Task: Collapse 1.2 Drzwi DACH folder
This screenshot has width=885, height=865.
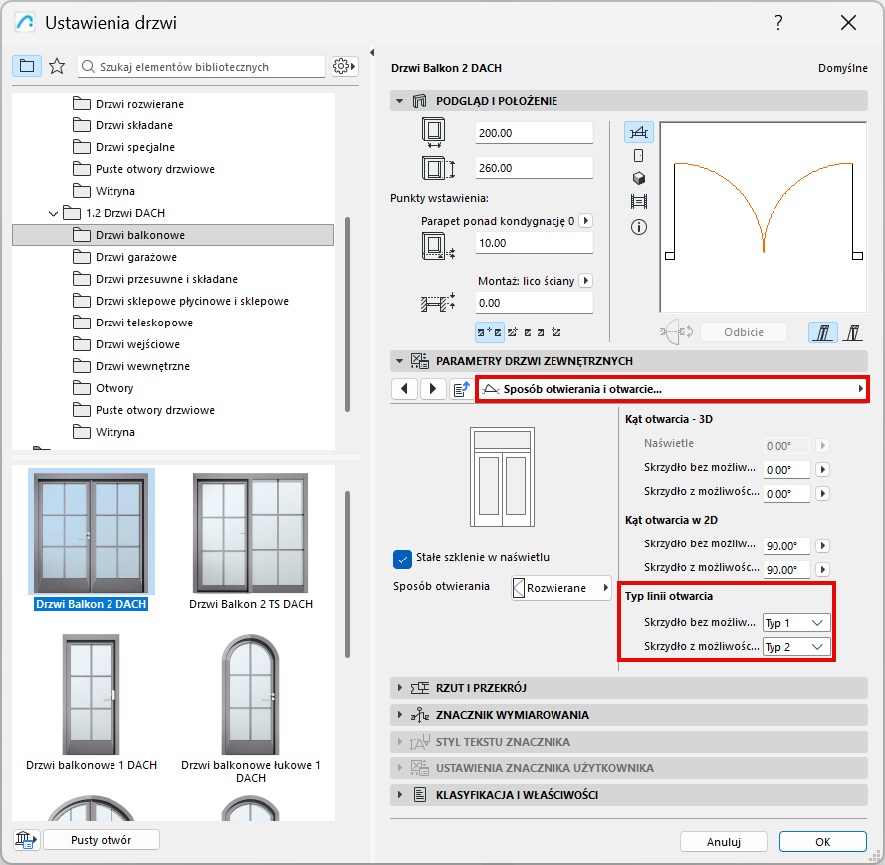Action: [x=53, y=213]
